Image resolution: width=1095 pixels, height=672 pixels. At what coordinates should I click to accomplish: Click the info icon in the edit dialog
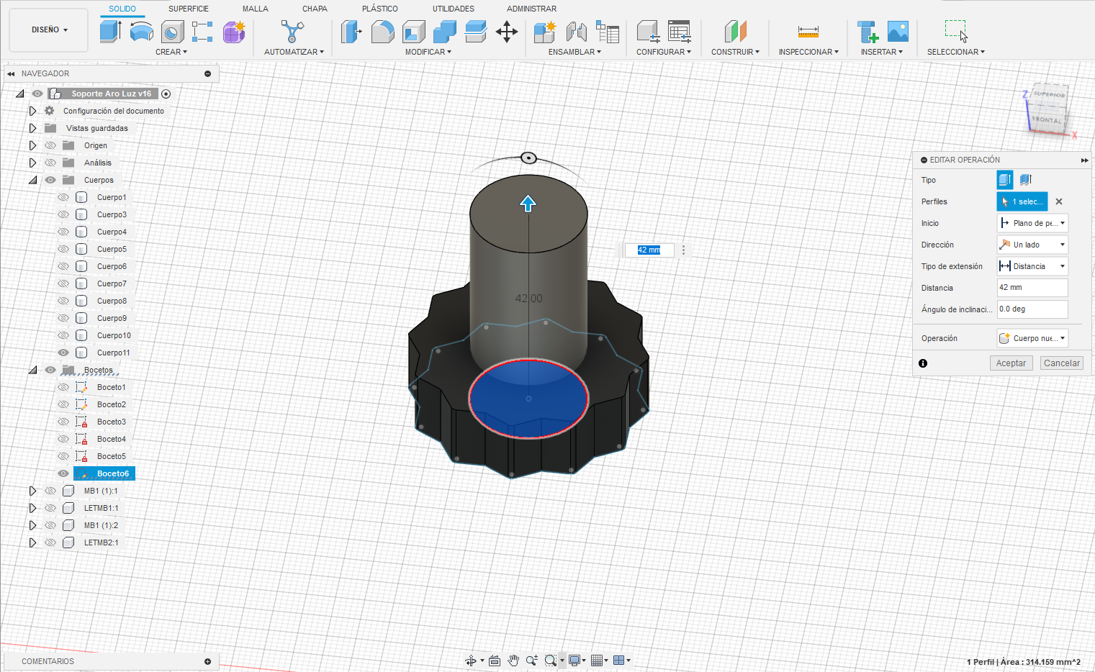pos(923,363)
